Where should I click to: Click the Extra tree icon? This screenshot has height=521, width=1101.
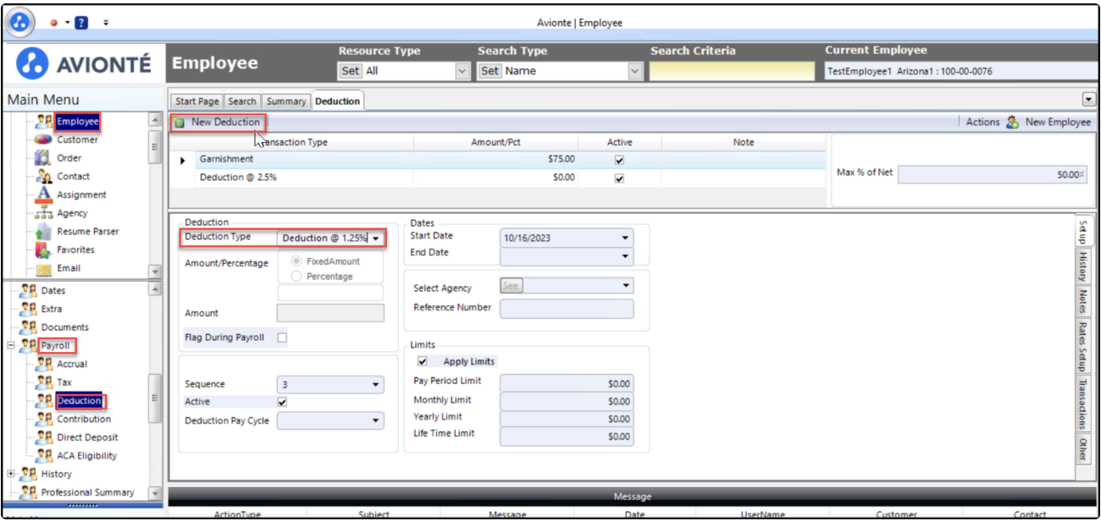click(28, 309)
